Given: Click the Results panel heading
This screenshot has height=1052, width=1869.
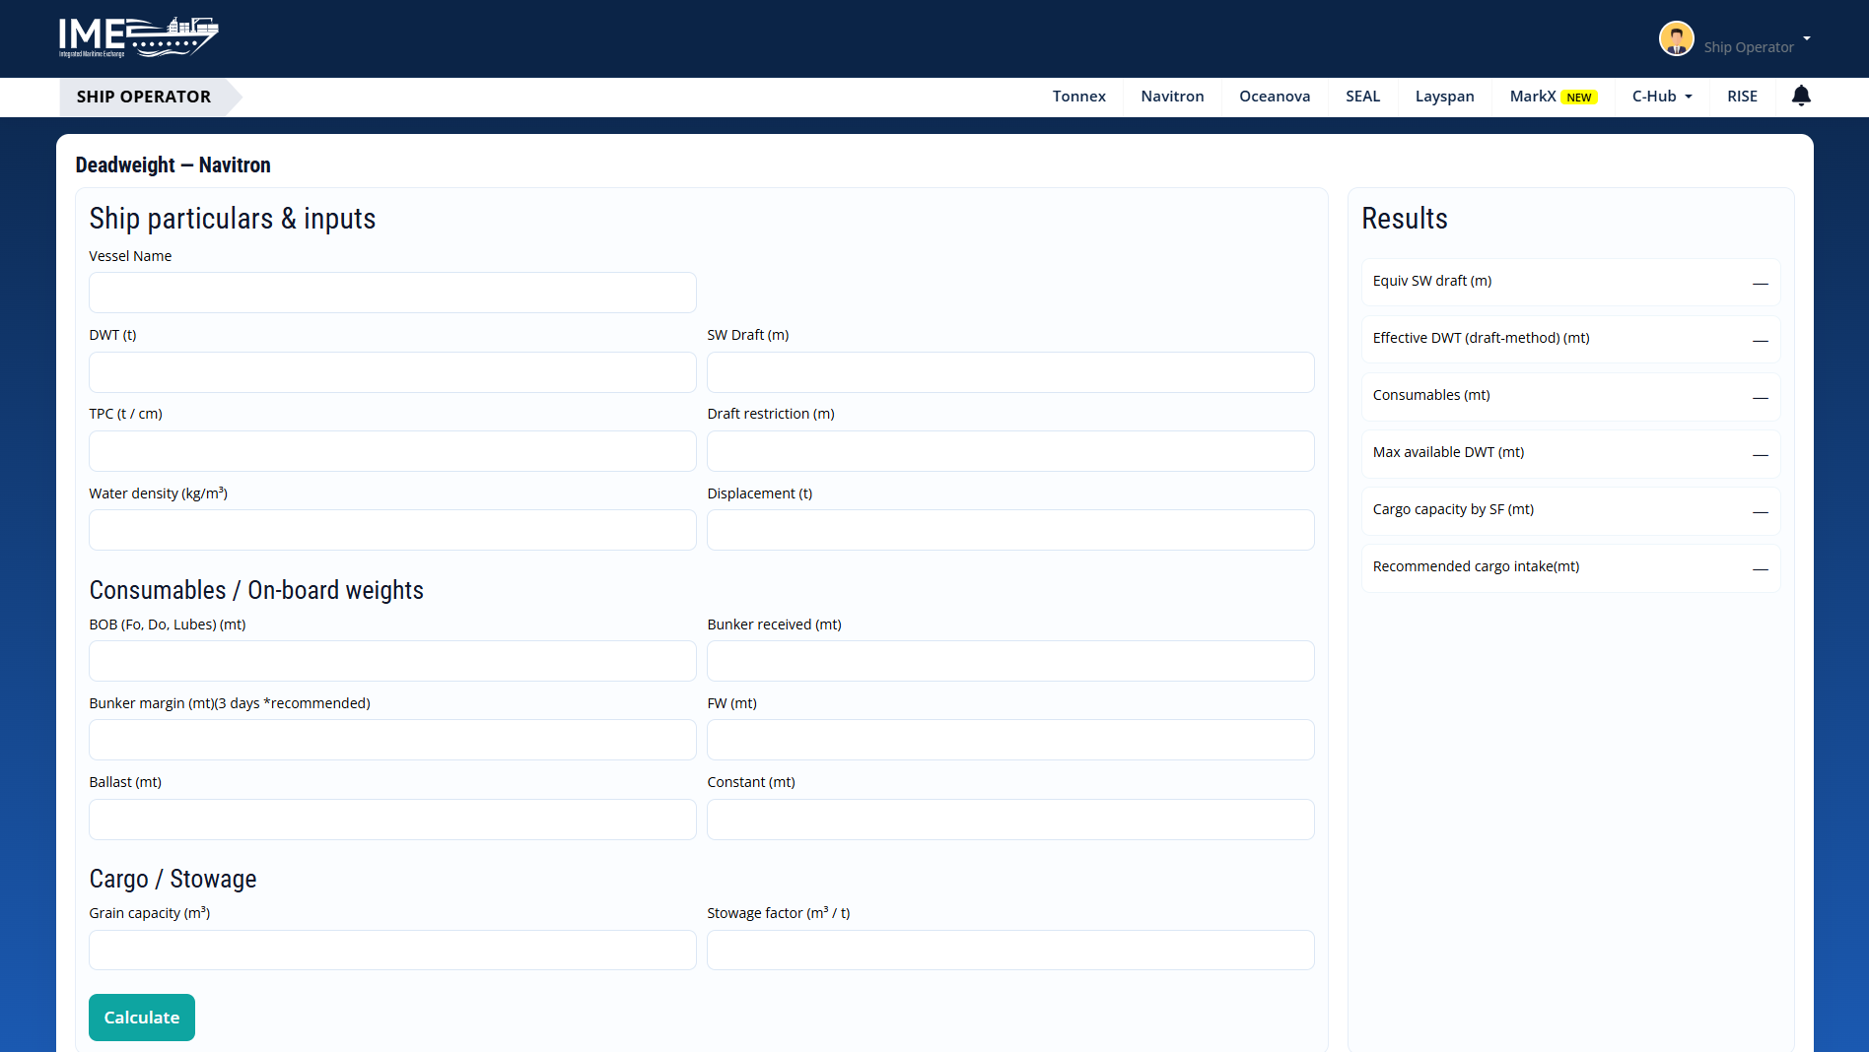Looking at the screenshot, I should (1404, 219).
